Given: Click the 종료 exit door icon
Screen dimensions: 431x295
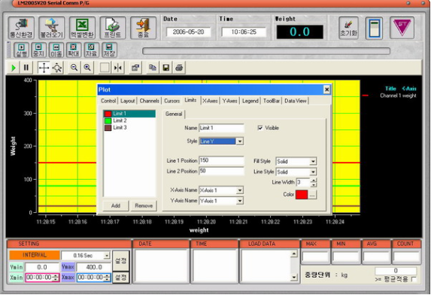Looking at the screenshot, I should [143, 28].
